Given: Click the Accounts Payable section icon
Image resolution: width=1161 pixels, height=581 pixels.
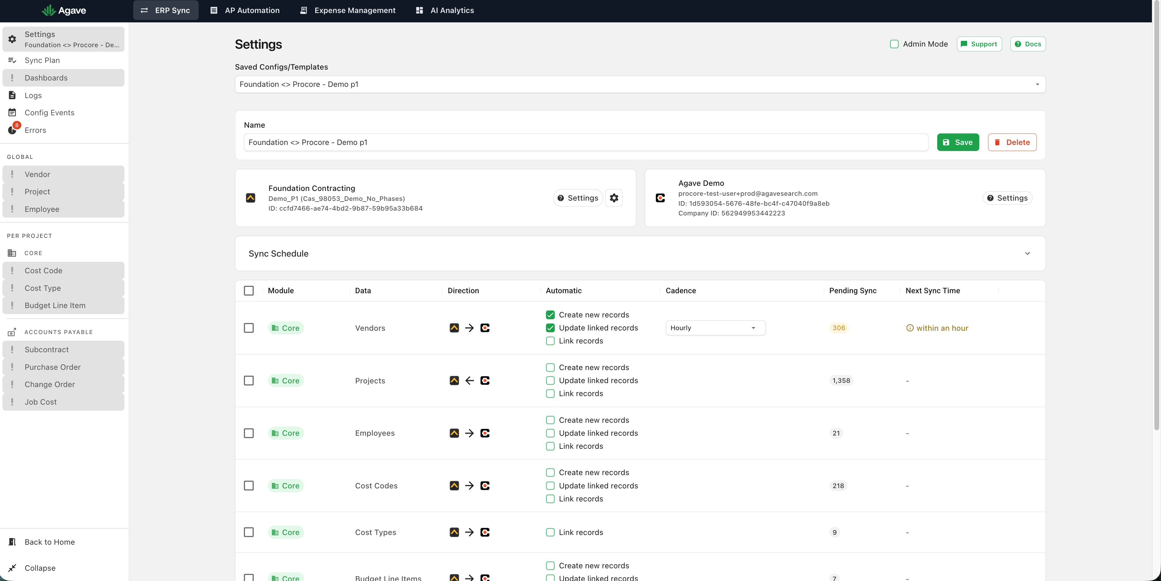Looking at the screenshot, I should point(12,332).
